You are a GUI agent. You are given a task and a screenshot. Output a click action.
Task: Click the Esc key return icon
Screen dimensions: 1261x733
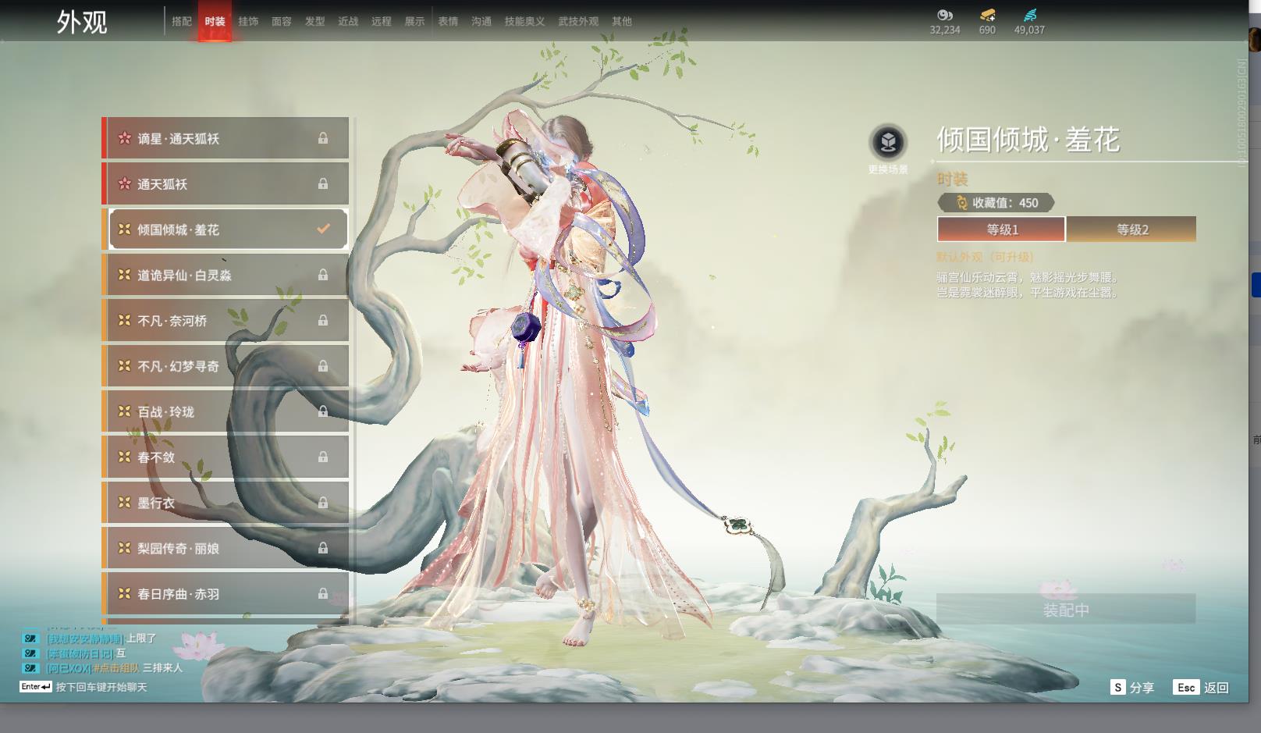(1186, 687)
